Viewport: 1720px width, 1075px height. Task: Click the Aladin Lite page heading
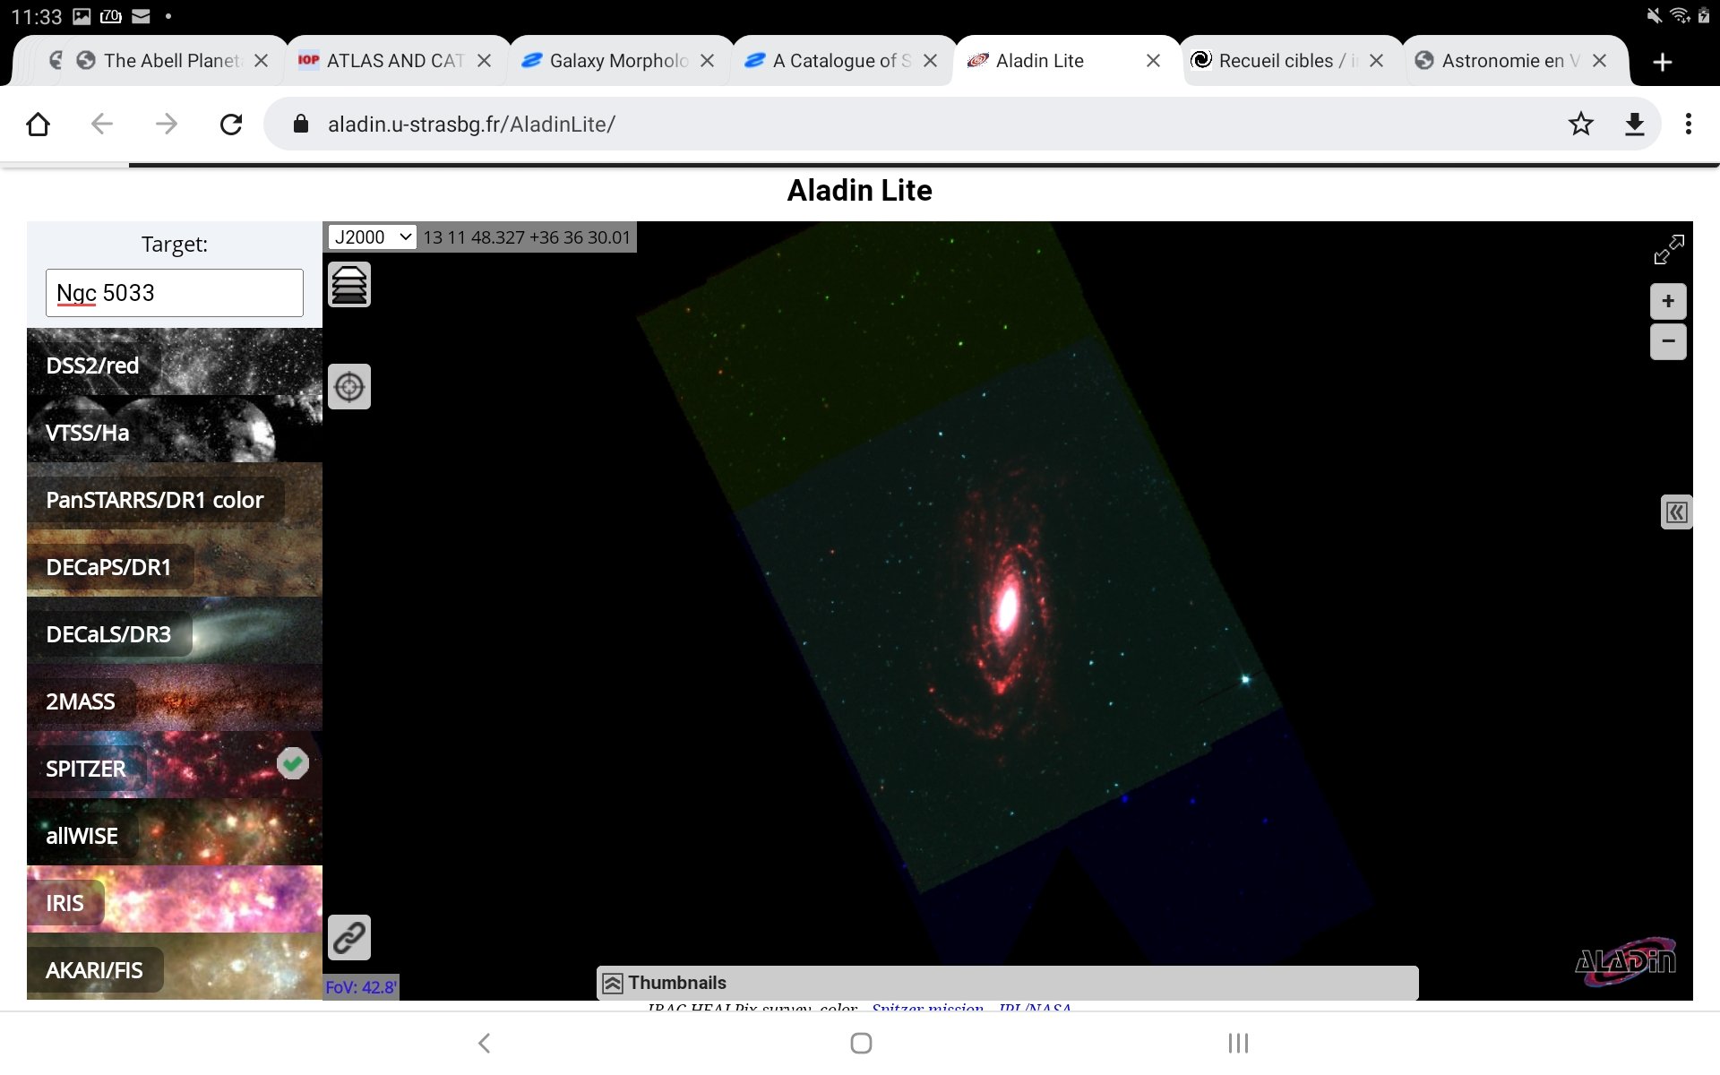860,190
